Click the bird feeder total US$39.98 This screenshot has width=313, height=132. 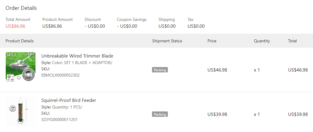click(x=298, y=114)
